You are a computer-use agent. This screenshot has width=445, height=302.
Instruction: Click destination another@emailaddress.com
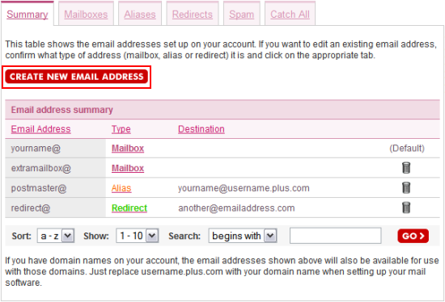(x=236, y=208)
